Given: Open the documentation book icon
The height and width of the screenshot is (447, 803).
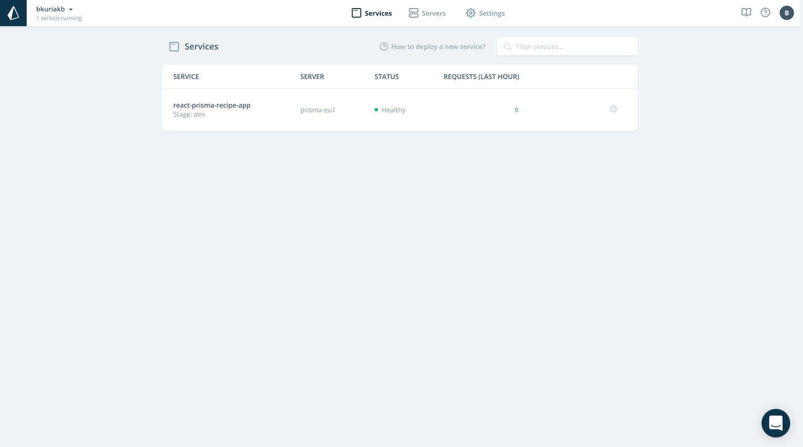Looking at the screenshot, I should pyautogui.click(x=746, y=12).
